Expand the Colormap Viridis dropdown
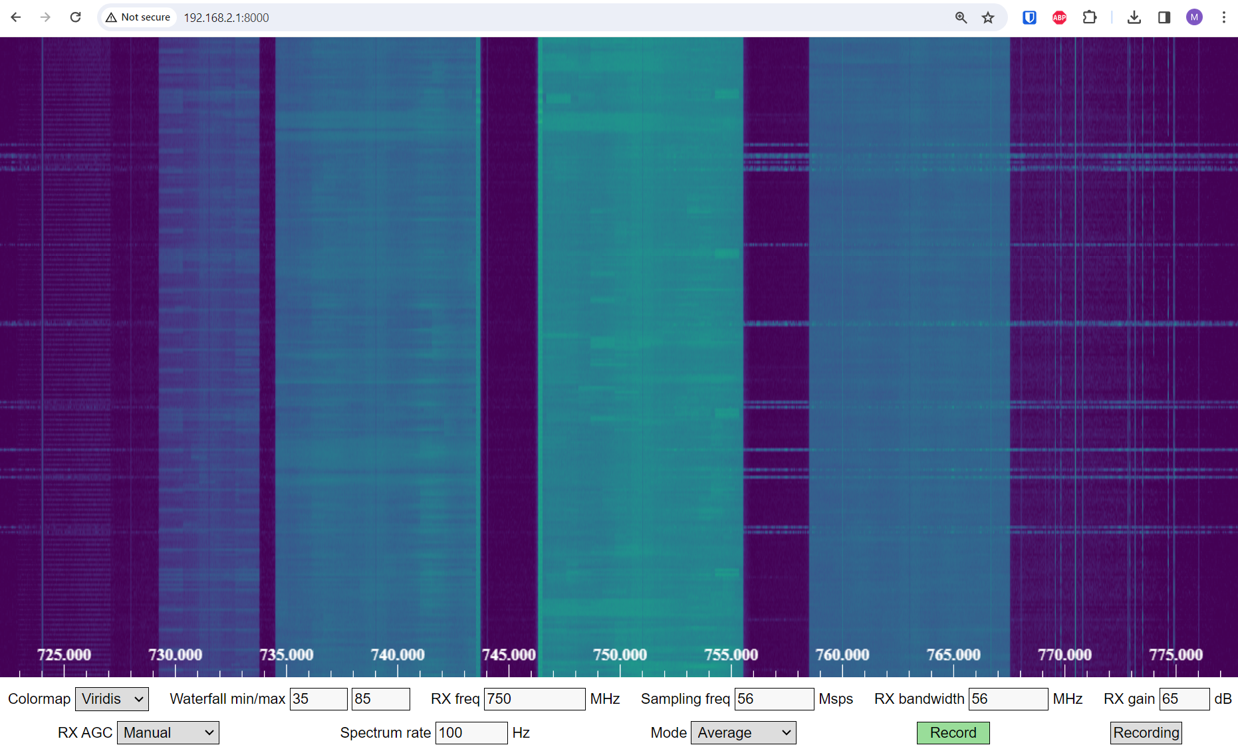The image size is (1238, 749). coord(112,699)
